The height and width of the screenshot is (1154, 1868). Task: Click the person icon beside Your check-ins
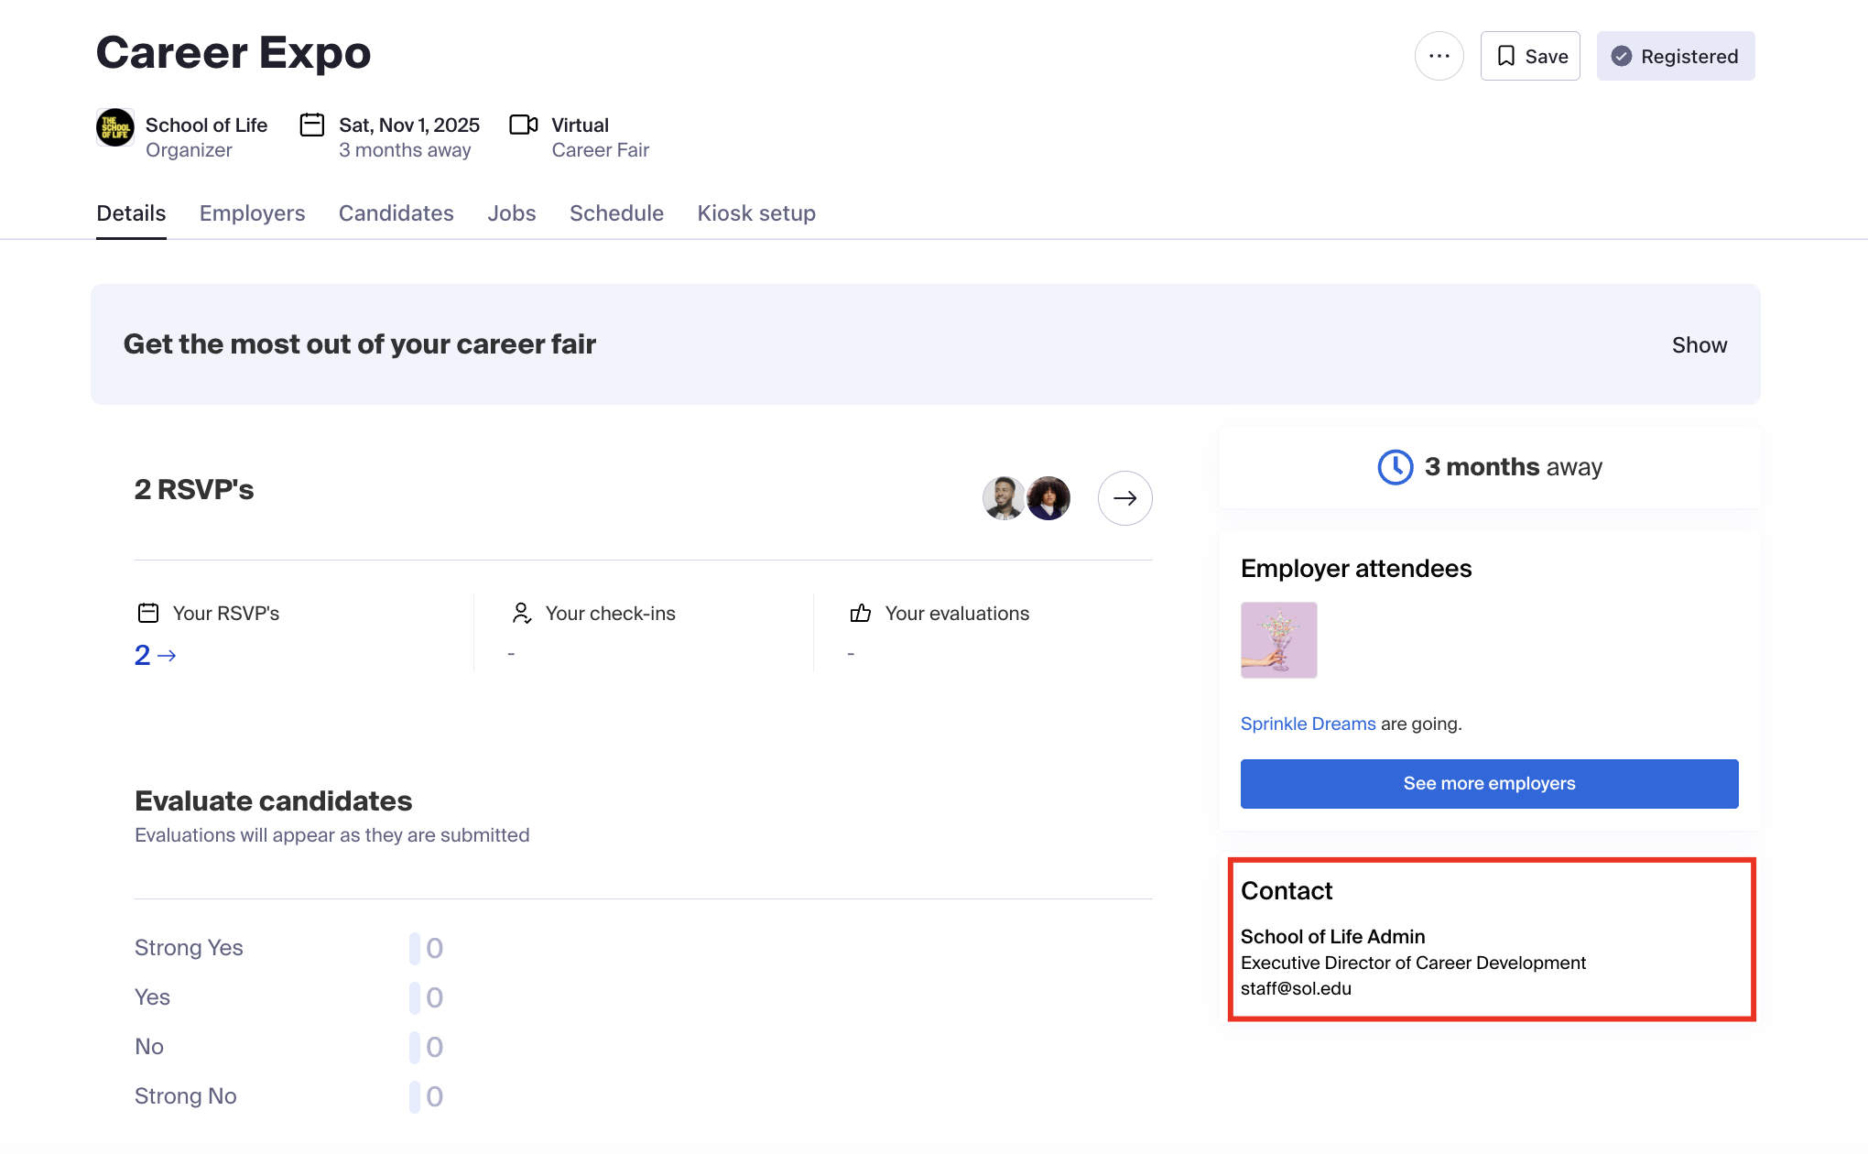coord(522,613)
